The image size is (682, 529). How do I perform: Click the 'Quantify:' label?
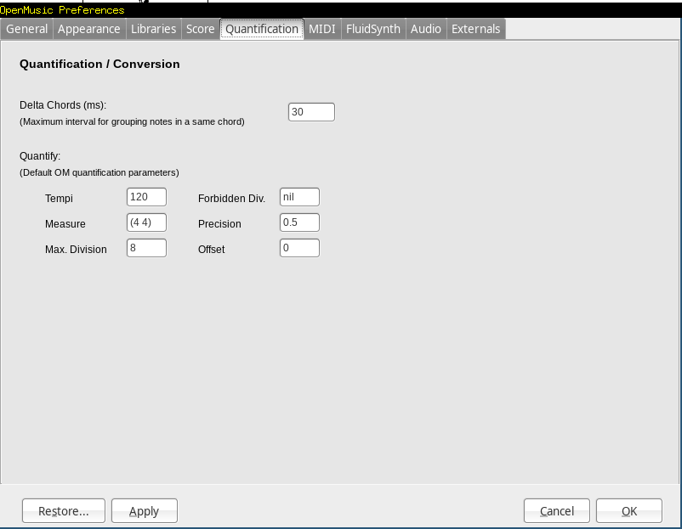click(40, 156)
